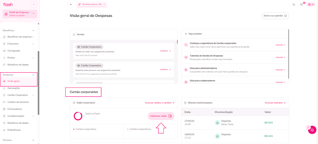The height and width of the screenshot is (144, 318).
Task: Open the tasks checklist icon in the top bar
Action: coord(294,5)
